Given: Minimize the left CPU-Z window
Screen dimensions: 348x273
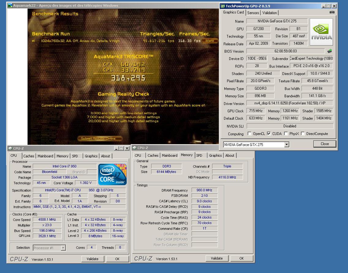Looking at the screenshot, I should coord(116,148).
